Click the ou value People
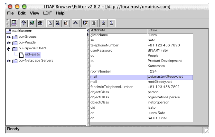This screenshot has width=215, height=137. pos(153,56)
